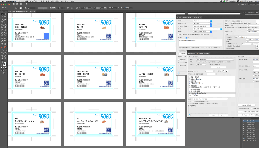Open the 履歴 dropdown showing data_複合例.csv

click(x=215, y=59)
